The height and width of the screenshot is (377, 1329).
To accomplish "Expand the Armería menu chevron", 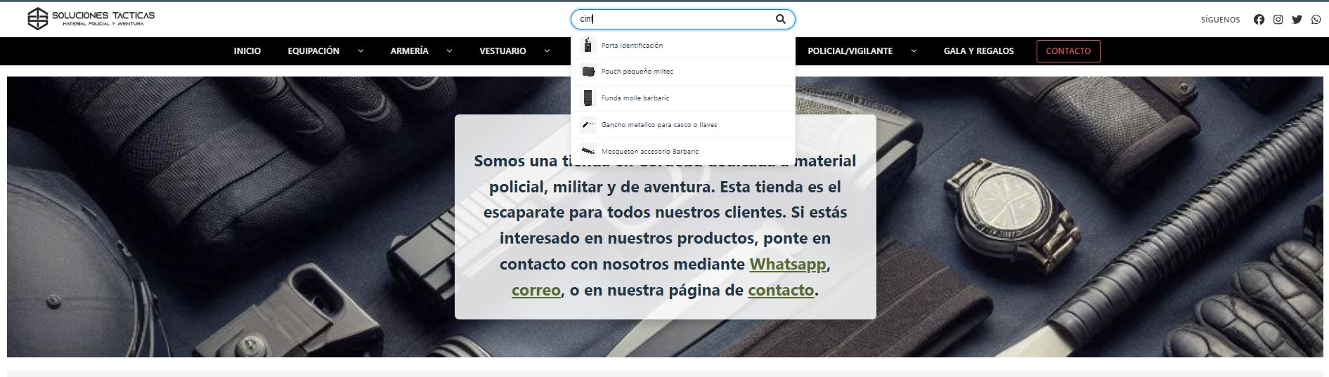I will pyautogui.click(x=449, y=51).
